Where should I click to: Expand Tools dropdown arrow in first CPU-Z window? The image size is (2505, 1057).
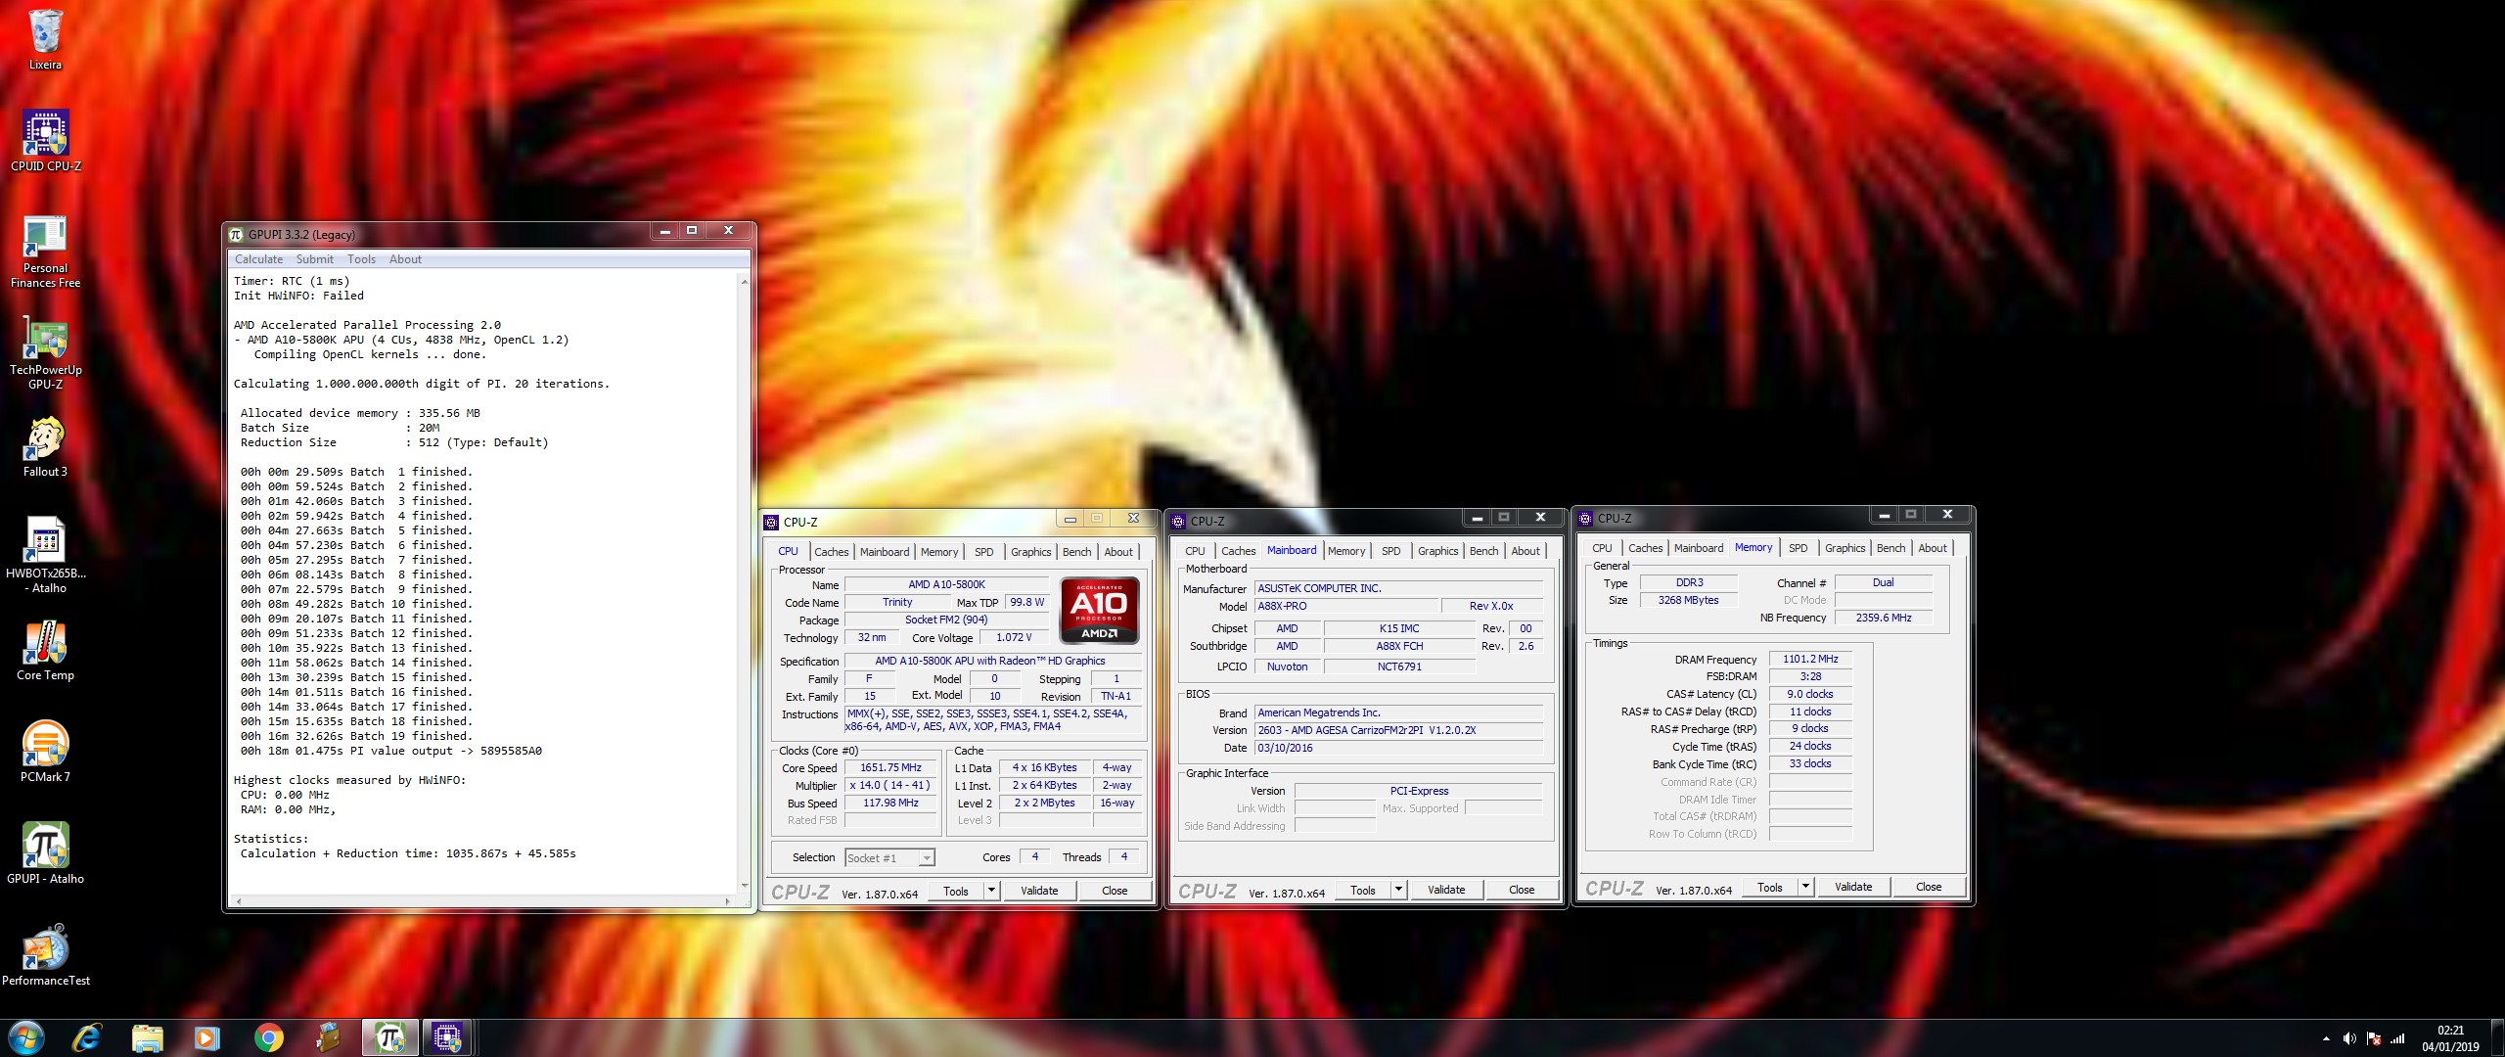click(991, 892)
